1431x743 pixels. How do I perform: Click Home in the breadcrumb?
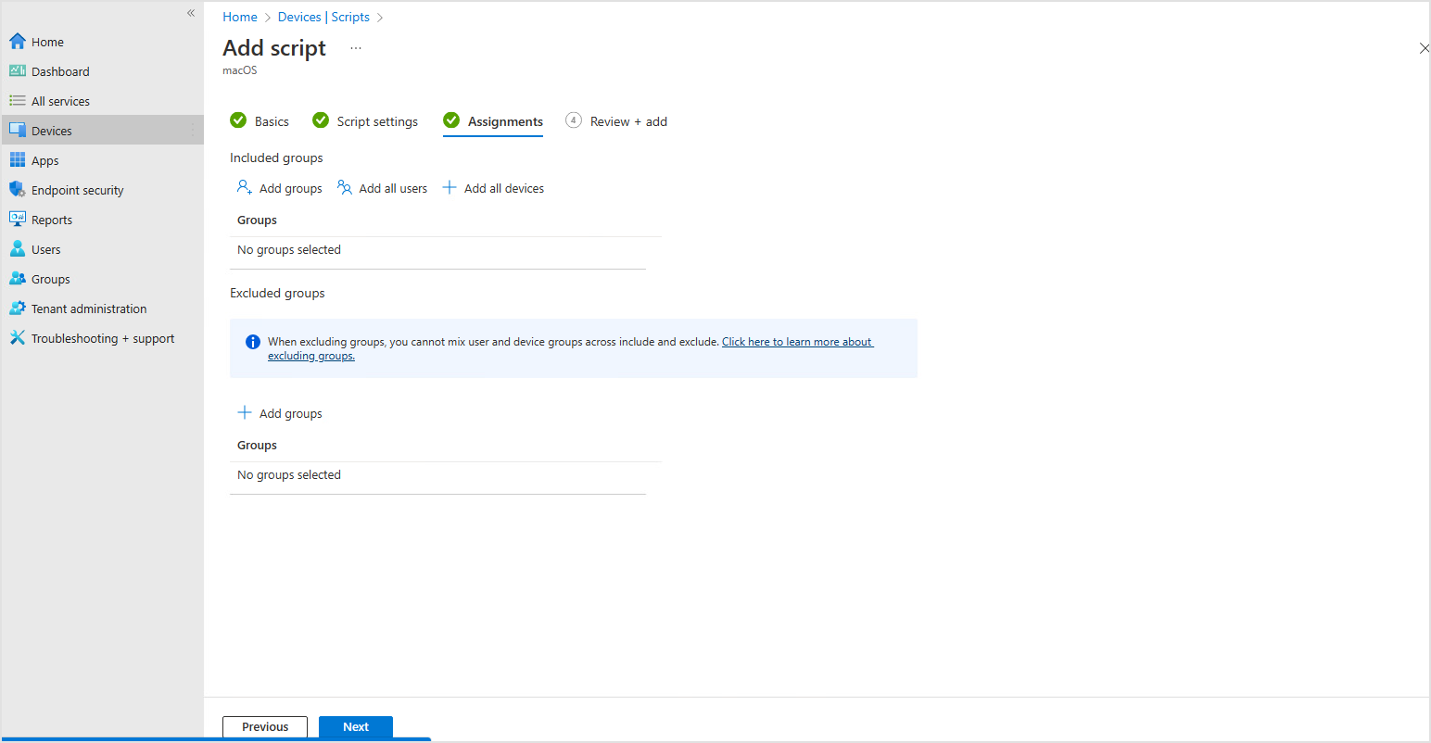tap(240, 16)
